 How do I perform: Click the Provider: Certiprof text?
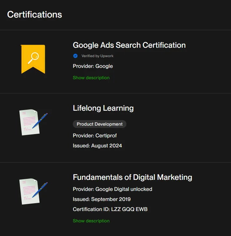95,135
